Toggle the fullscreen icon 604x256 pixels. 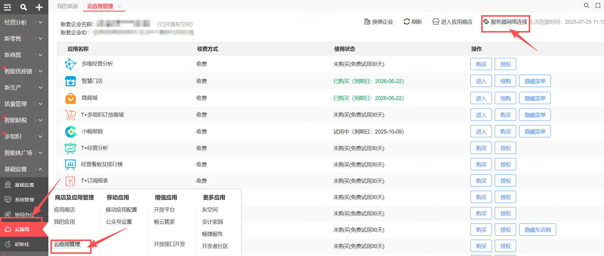click(598, 5)
